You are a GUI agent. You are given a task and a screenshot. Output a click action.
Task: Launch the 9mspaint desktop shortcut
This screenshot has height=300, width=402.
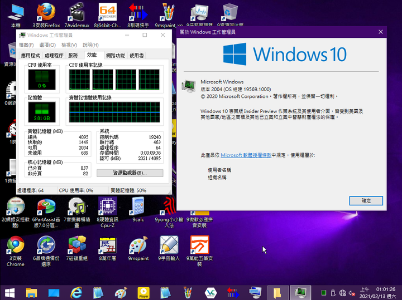tap(138, 249)
